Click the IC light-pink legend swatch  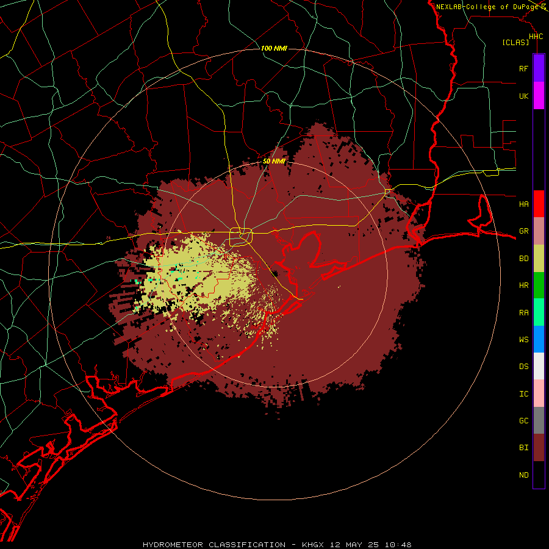pos(539,393)
